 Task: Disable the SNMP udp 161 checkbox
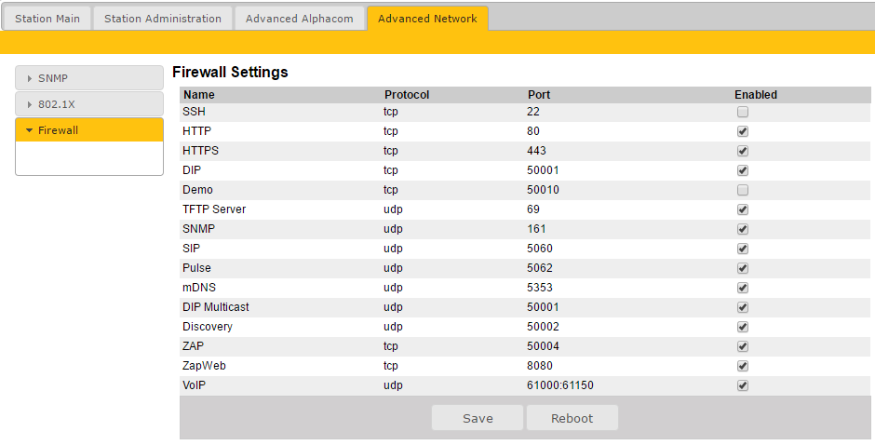click(x=743, y=229)
